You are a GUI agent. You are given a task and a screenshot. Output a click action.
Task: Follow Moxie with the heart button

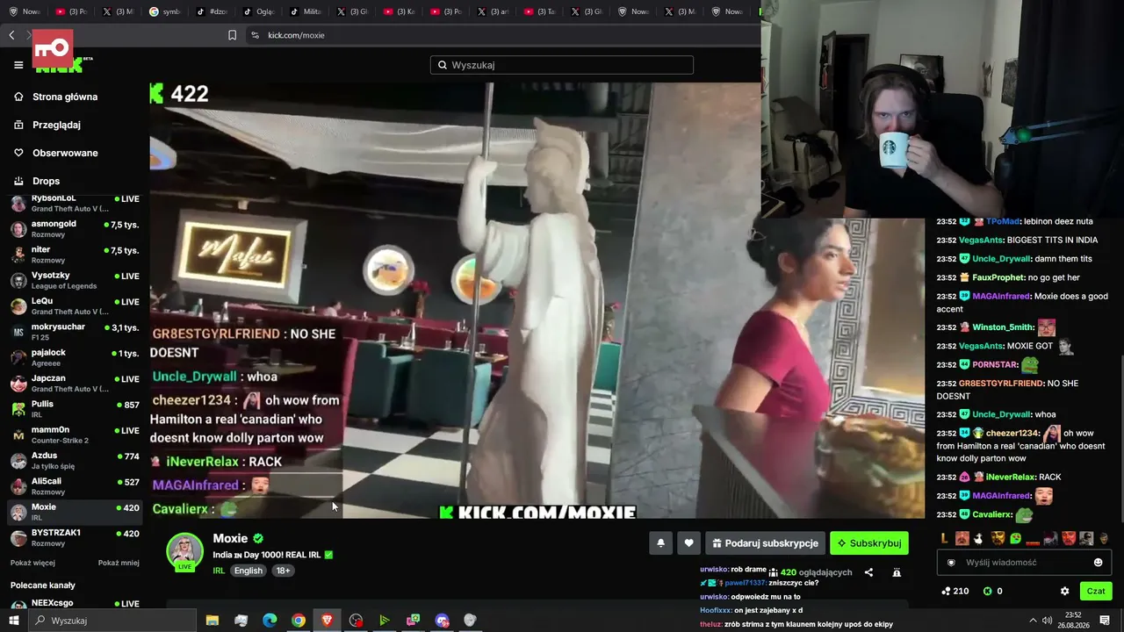click(x=688, y=543)
